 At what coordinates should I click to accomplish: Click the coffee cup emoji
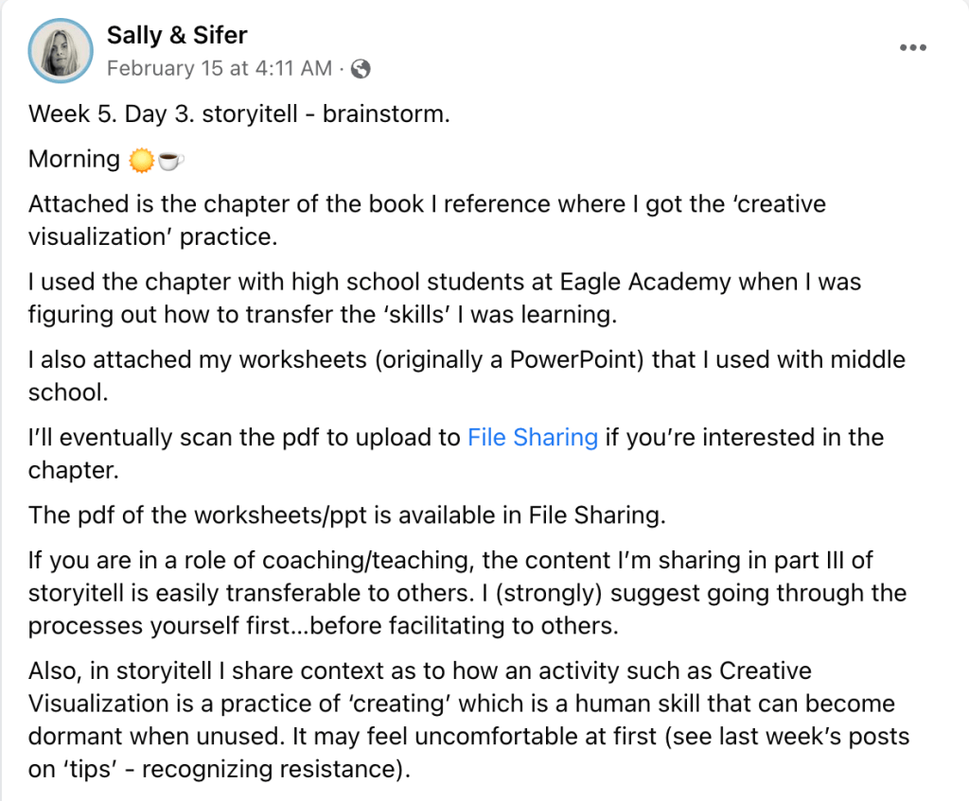170,160
